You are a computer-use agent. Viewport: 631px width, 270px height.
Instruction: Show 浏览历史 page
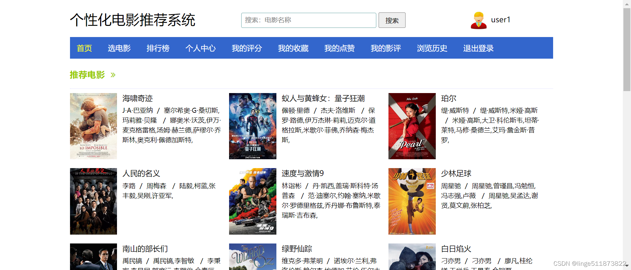(x=432, y=48)
